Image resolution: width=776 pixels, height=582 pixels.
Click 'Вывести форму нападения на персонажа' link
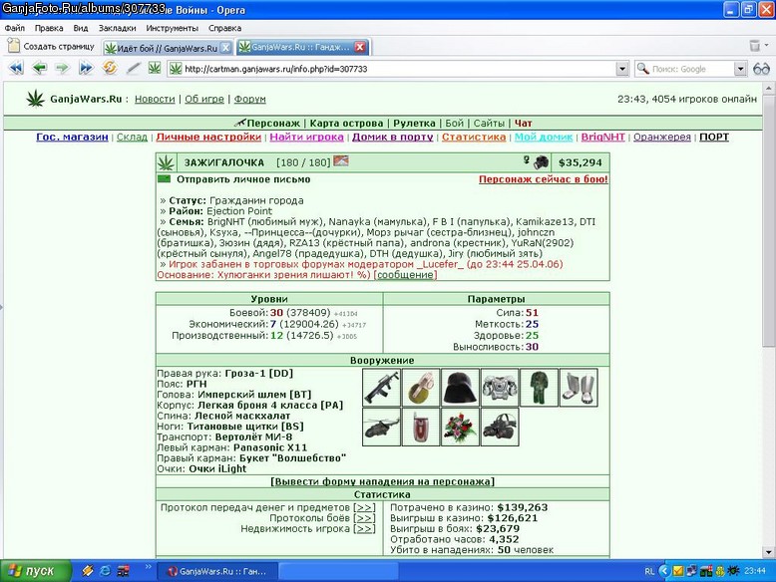tap(383, 481)
